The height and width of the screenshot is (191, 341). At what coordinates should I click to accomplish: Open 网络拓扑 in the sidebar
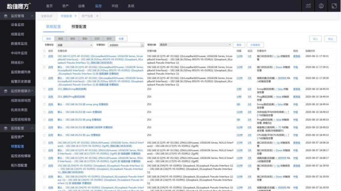18,63
